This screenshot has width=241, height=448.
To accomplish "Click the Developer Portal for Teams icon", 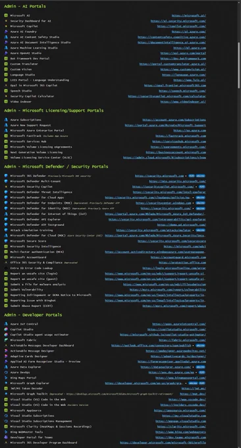I will tap(6, 437).
